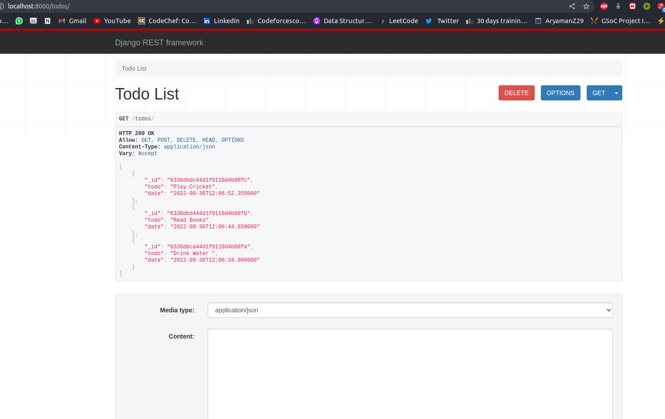Click the id 6336dbca44d1f9110d4b88fa
The image size is (665, 419).
click(209, 247)
